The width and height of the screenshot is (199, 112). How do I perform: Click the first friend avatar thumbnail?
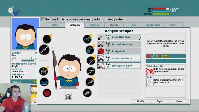point(34,89)
